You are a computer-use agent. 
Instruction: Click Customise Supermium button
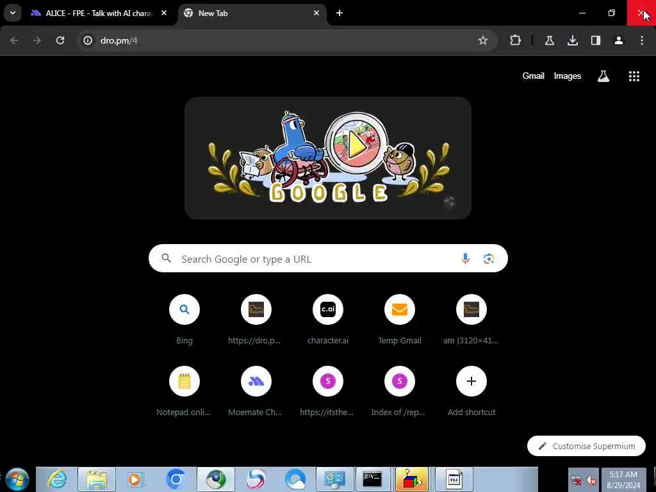point(586,446)
